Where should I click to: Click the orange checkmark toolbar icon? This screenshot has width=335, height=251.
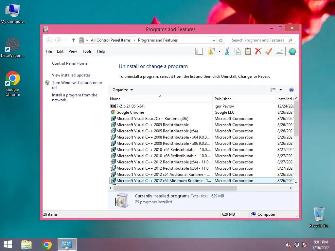269,51
